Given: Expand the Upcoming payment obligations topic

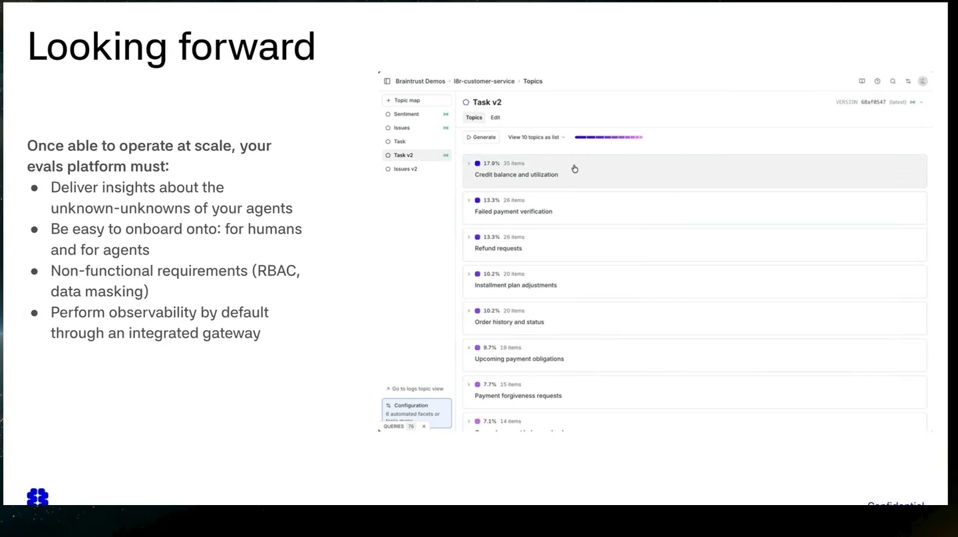Looking at the screenshot, I should (468, 347).
